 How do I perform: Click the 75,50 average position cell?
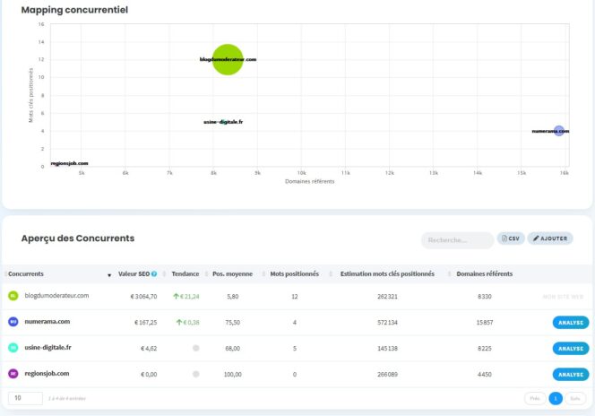tap(233, 323)
